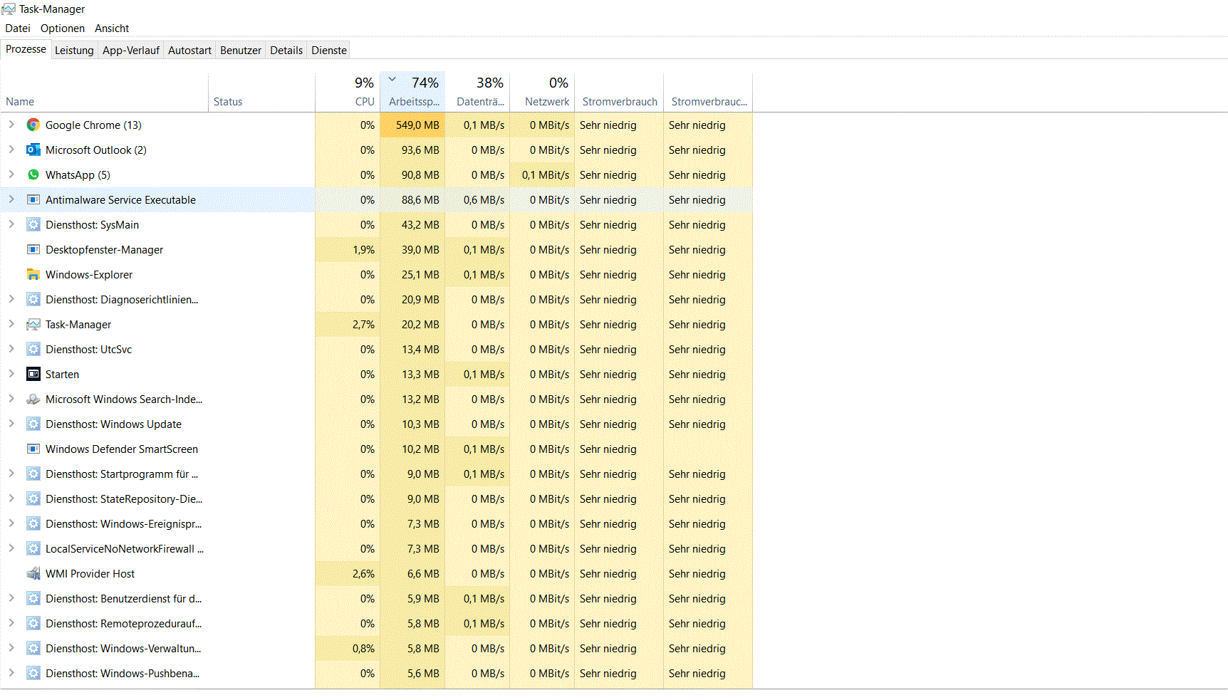Switch to the Autostart tab
This screenshot has height=700, width=1228.
[x=189, y=51]
